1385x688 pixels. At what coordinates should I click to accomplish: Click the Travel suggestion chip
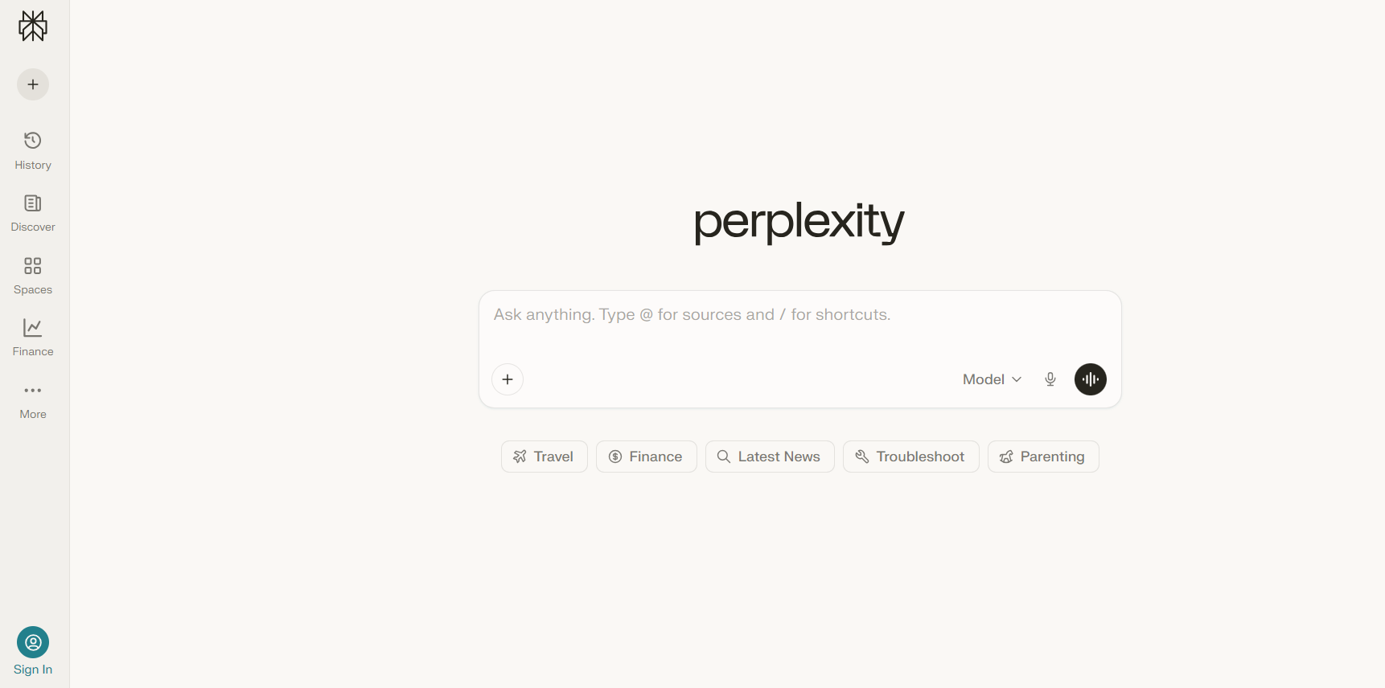(544, 456)
